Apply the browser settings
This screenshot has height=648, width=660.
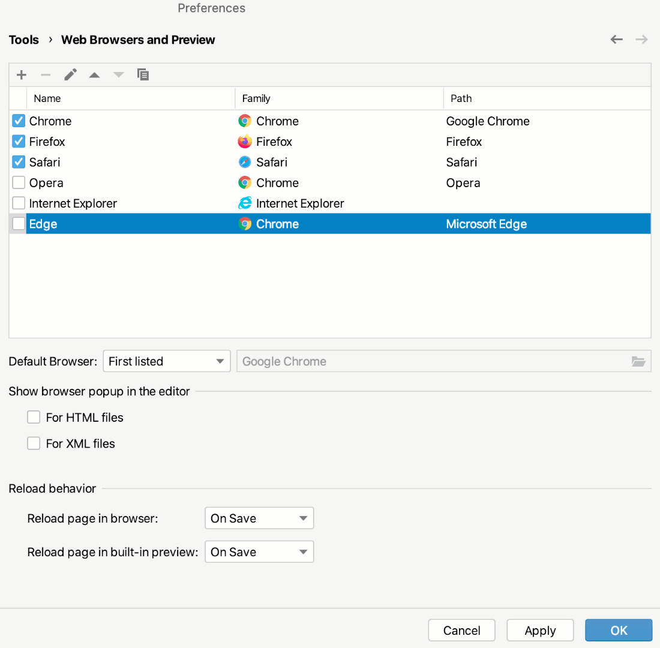539,630
